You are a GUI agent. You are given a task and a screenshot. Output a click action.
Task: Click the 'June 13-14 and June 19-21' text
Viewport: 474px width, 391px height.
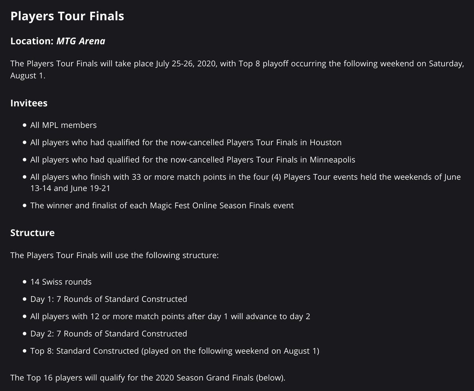[x=70, y=188]
